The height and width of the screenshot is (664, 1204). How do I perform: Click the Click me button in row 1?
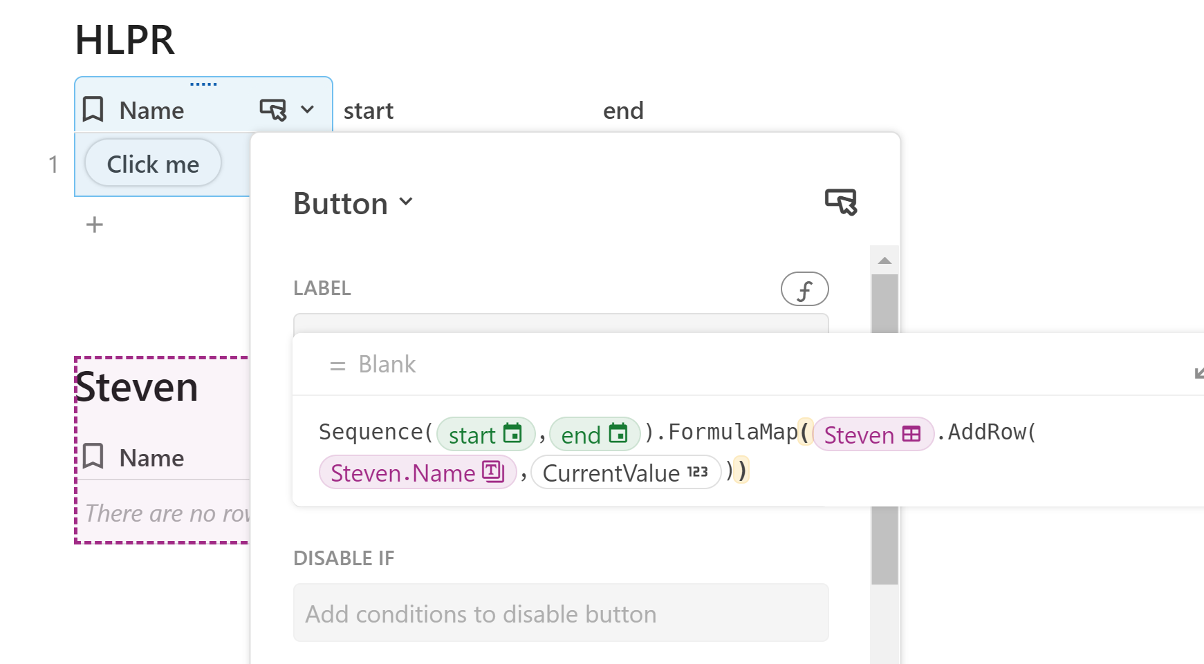(x=153, y=163)
